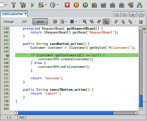Click Clean and Build broom icon
The width and height of the screenshot is (147, 121).
[23, 5]
